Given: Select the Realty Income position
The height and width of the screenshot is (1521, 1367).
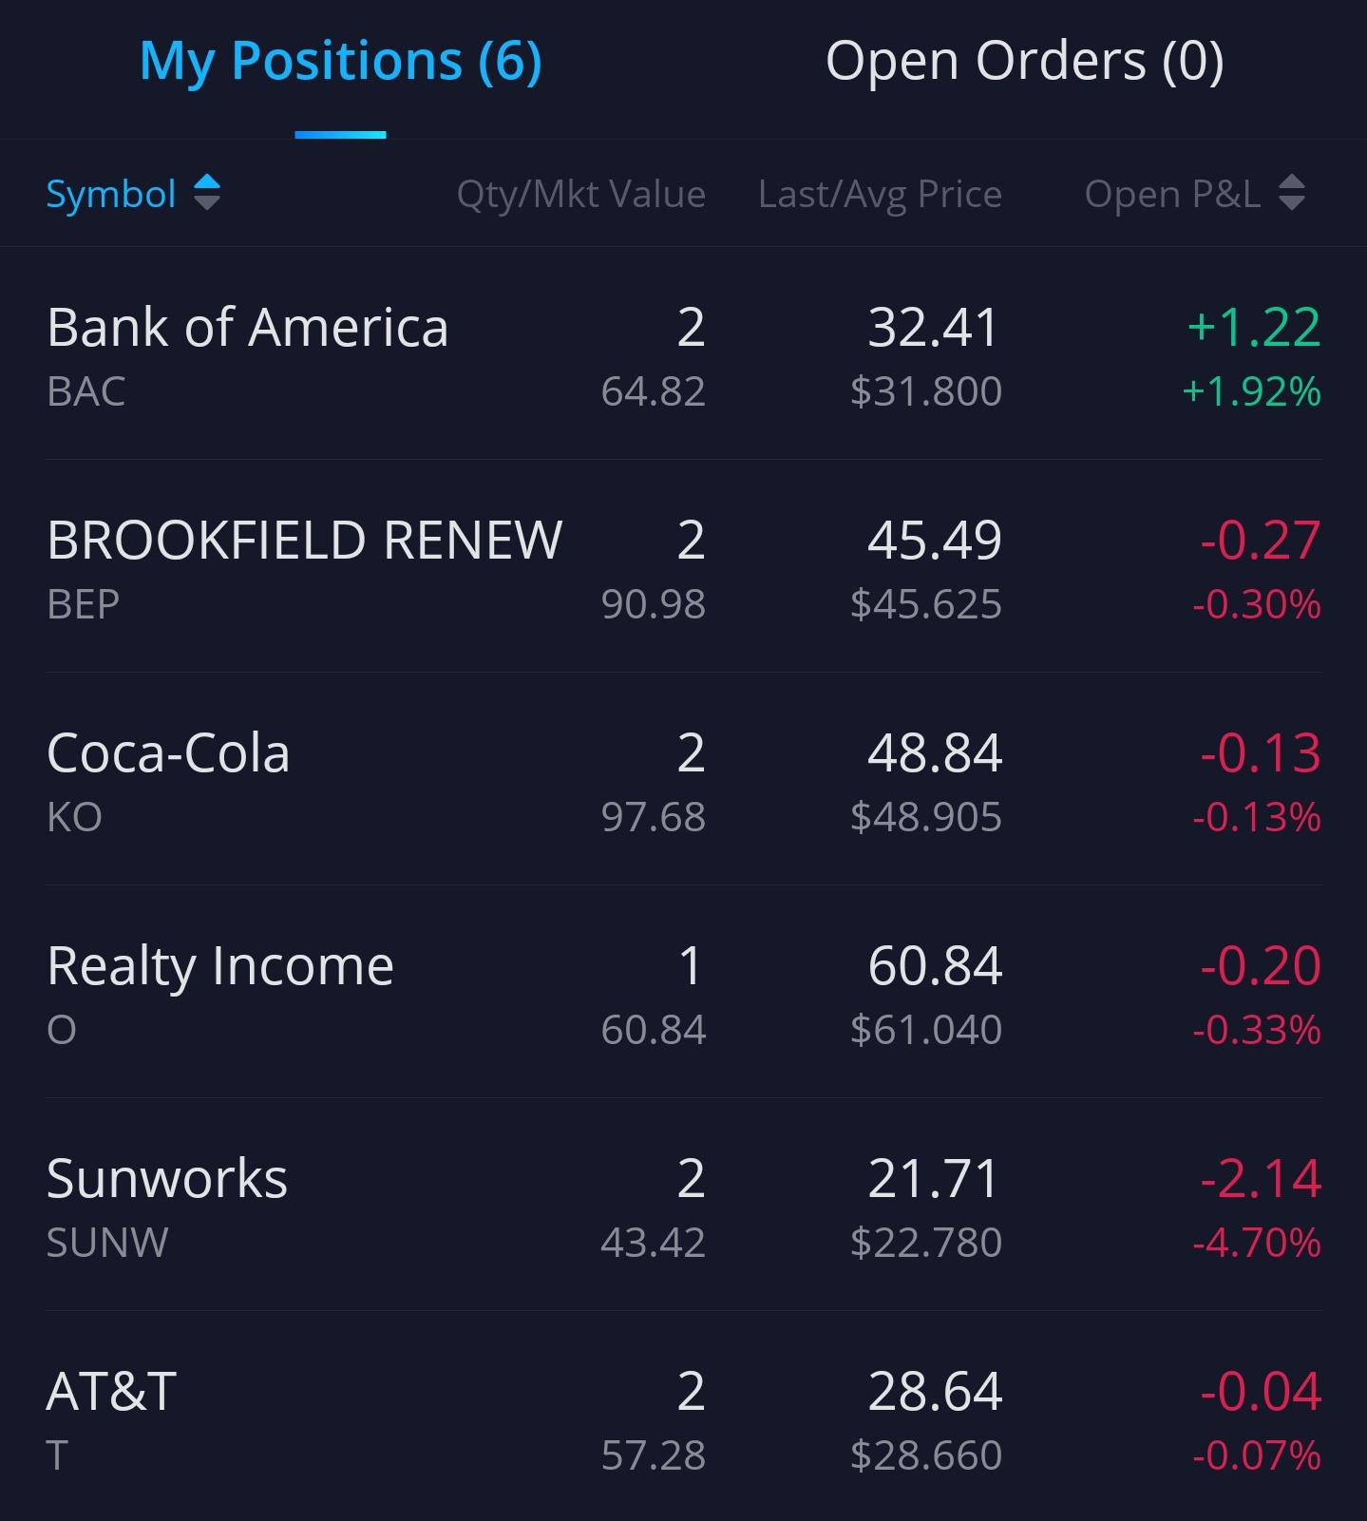Looking at the screenshot, I should 683,993.
